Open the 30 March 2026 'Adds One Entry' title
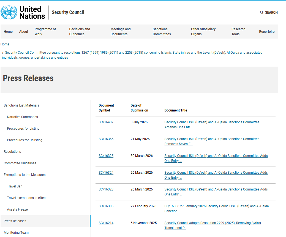Viewport: 286px width, 237px height. click(x=216, y=158)
